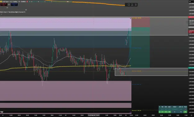Click the circular plus button on the price scale
This screenshot has width=194, height=117.
pyautogui.click(x=187, y=22)
